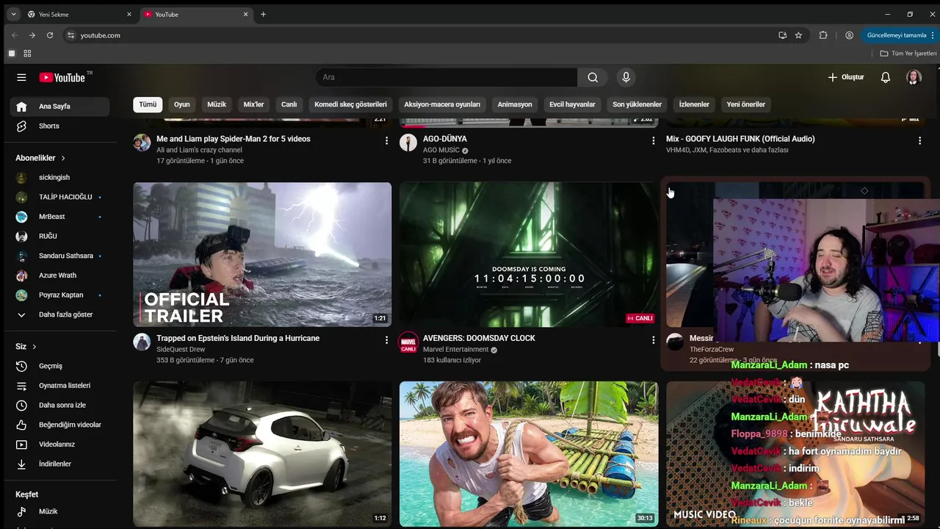Open the MrBeast bamboo raft thumbnail

[x=529, y=453]
